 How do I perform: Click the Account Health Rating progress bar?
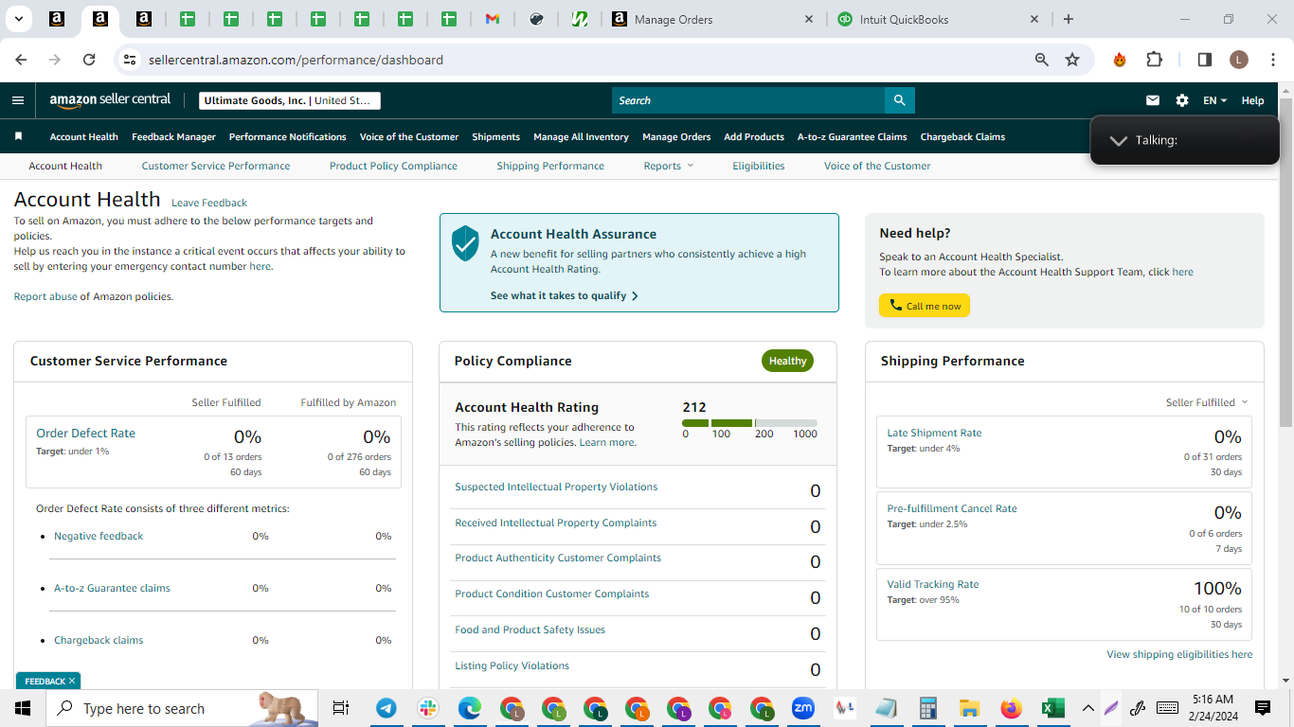pyautogui.click(x=749, y=423)
